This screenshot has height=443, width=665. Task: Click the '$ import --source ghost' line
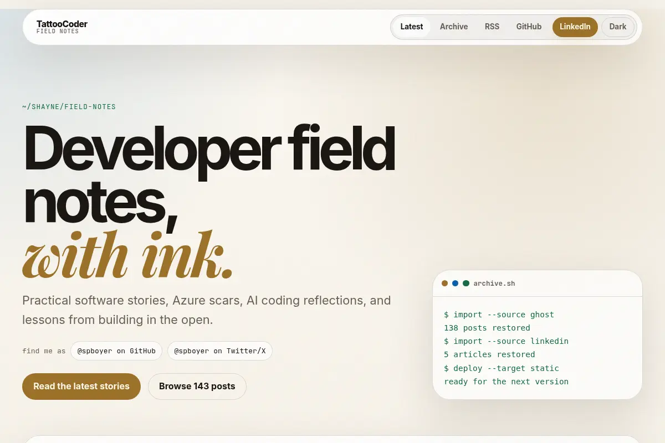(x=499, y=315)
